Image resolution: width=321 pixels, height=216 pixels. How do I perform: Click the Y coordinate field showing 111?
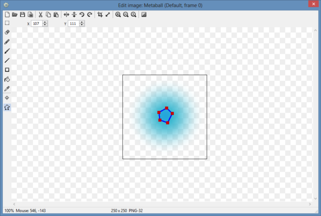click(x=74, y=24)
